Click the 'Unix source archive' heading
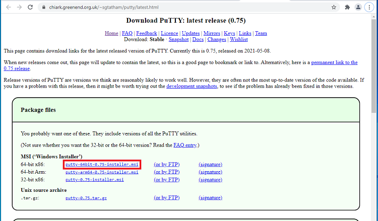 44,190
